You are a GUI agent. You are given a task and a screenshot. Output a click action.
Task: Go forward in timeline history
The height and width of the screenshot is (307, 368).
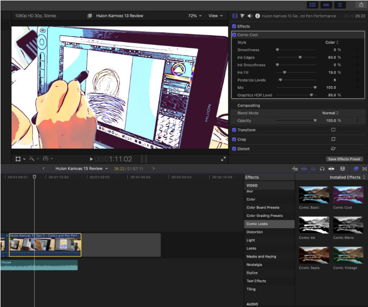pyautogui.click(x=154, y=168)
